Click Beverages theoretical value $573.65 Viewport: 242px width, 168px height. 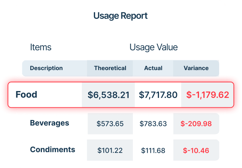tap(110, 124)
